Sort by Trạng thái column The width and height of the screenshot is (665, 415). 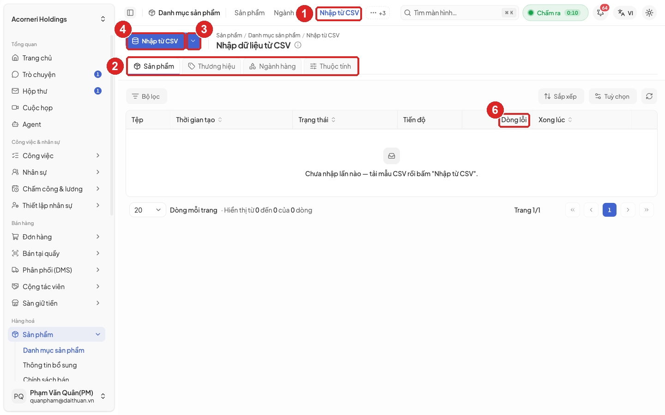pos(317,120)
